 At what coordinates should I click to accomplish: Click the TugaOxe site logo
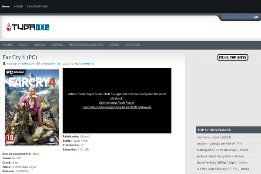pyautogui.click(x=28, y=27)
